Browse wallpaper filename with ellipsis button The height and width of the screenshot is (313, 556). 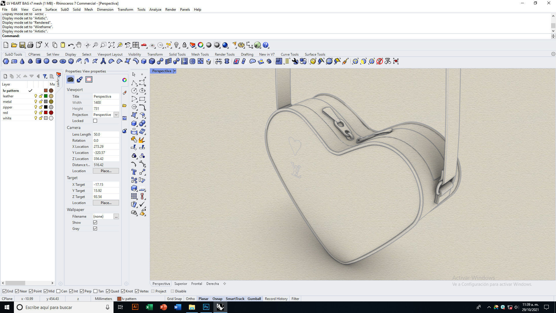tap(116, 216)
